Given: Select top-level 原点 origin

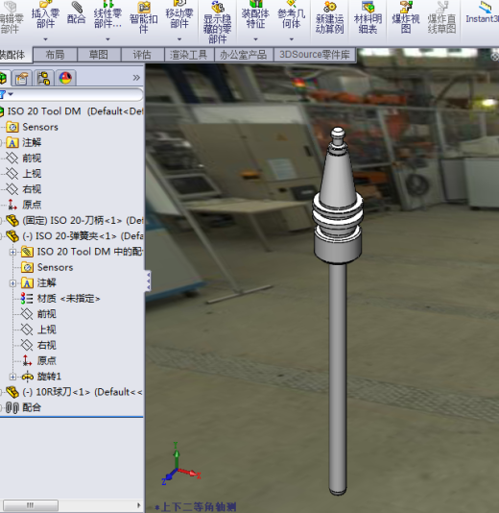Looking at the screenshot, I should tap(24, 205).
